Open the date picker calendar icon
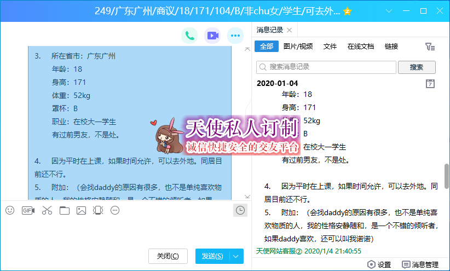This screenshot has width=450, height=271. click(430, 84)
